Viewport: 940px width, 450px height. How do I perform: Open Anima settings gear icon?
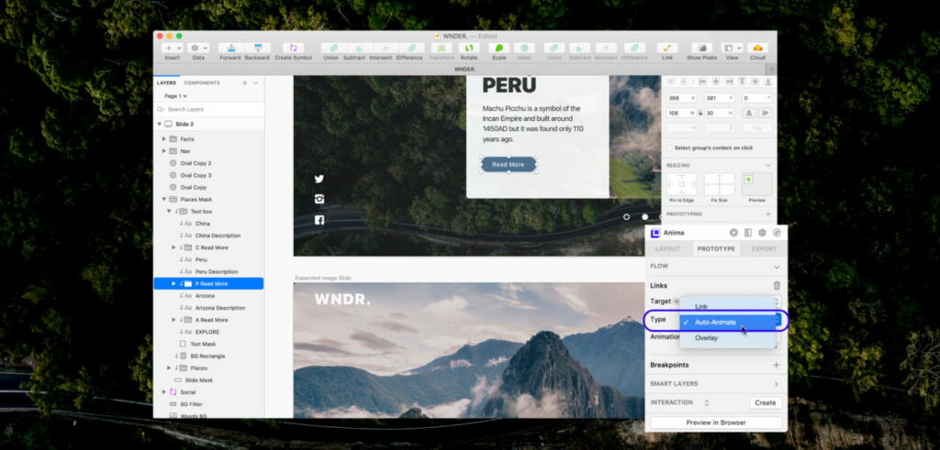762,233
